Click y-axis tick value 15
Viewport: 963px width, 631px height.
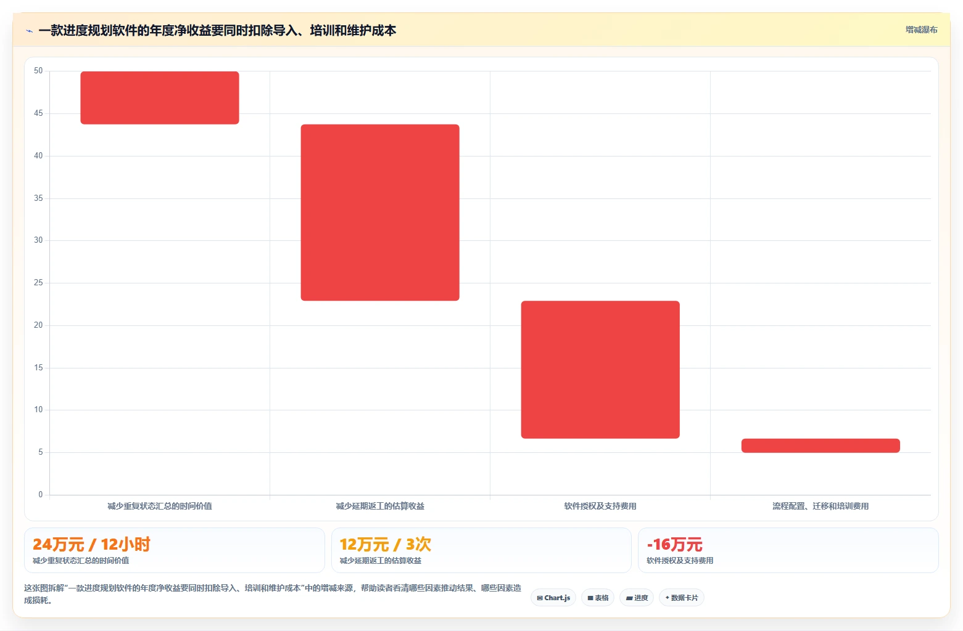tap(38, 368)
